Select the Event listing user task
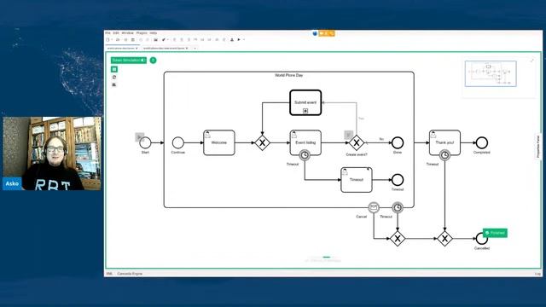Image resolution: width=546 pixels, height=307 pixels. pos(305,142)
